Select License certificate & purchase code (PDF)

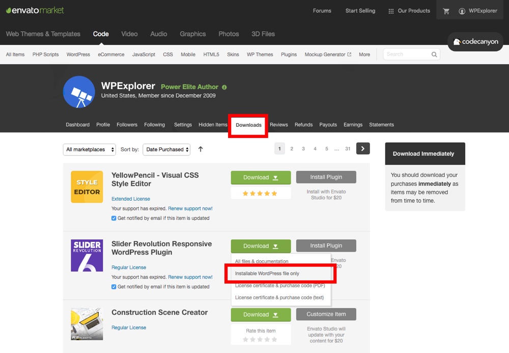[280, 285]
